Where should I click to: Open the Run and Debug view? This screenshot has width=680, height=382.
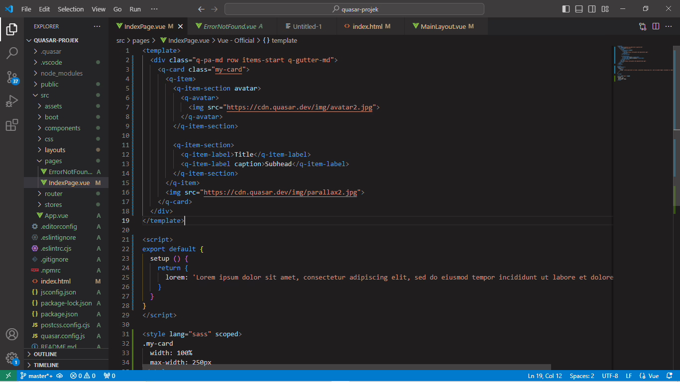pyautogui.click(x=12, y=101)
